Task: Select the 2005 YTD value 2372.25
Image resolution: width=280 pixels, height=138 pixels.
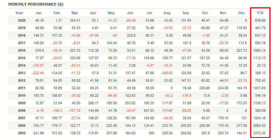Action: (259, 133)
